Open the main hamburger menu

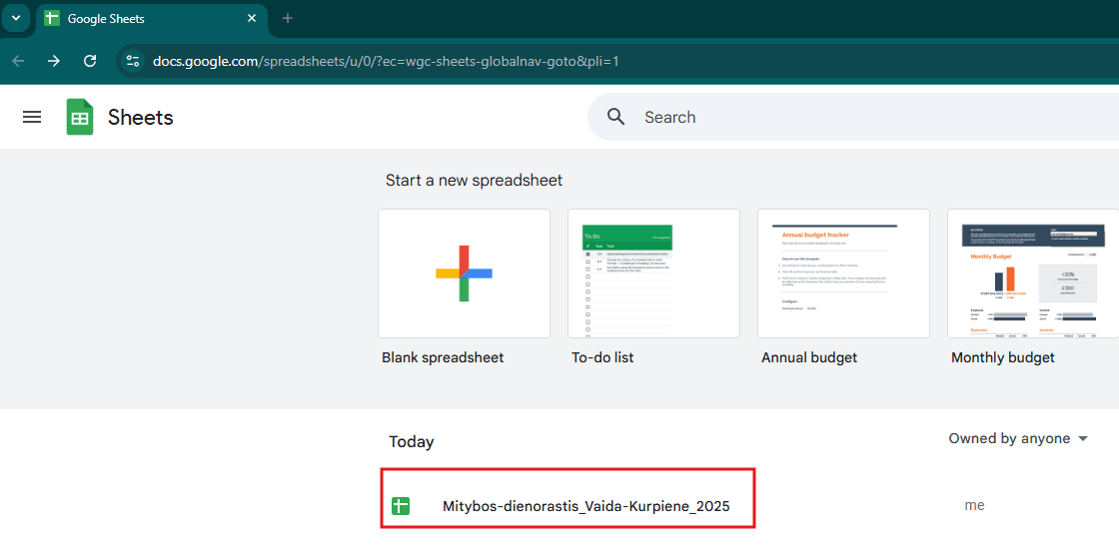32,117
